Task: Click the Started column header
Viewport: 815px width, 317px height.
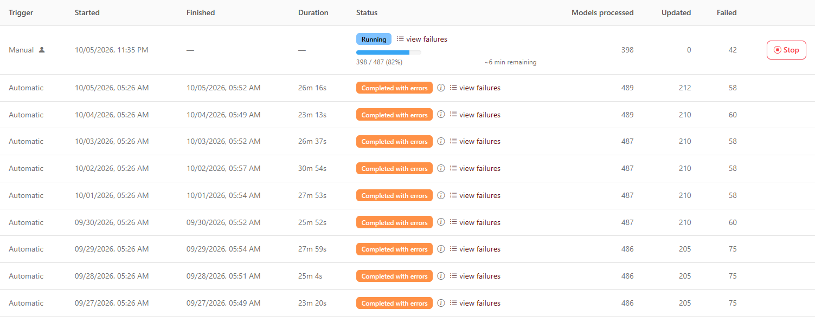Action: click(87, 12)
